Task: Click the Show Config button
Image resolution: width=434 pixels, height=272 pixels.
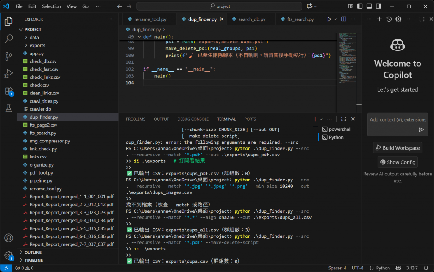Action: pyautogui.click(x=397, y=162)
